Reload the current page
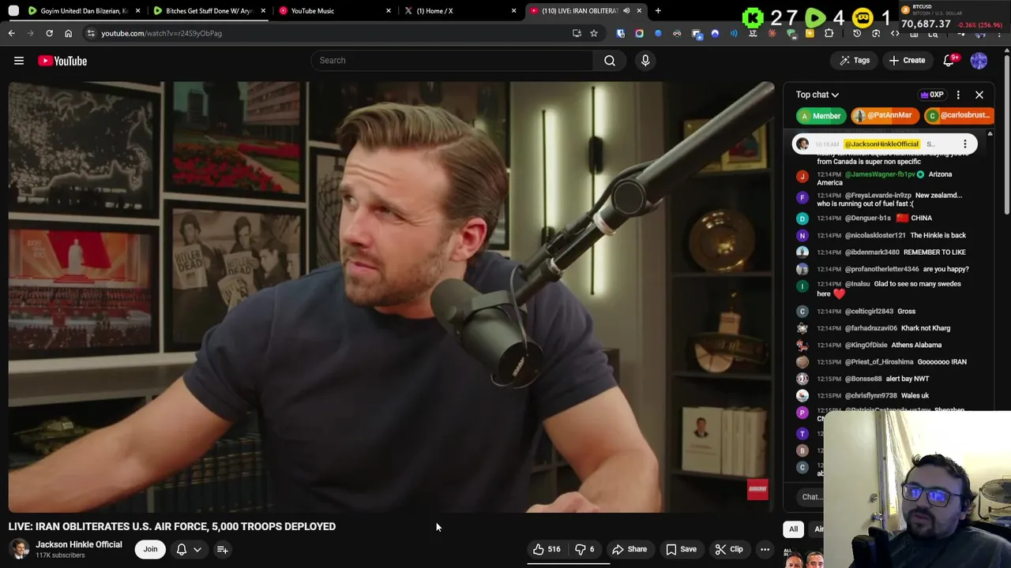 pyautogui.click(x=49, y=33)
